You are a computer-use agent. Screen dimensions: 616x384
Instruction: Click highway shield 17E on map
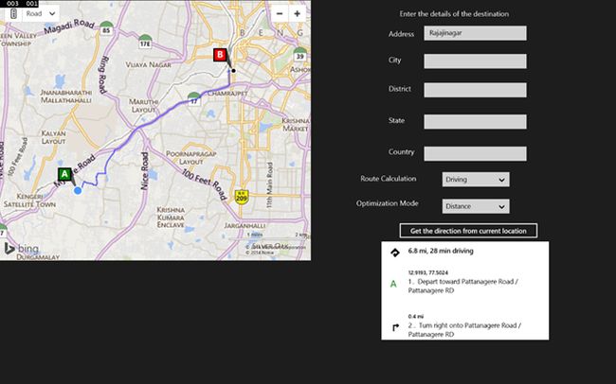(x=145, y=42)
